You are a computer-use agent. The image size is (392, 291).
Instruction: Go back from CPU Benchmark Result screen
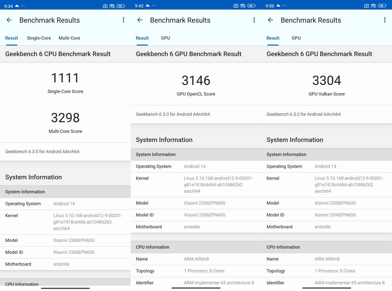tap(9, 20)
